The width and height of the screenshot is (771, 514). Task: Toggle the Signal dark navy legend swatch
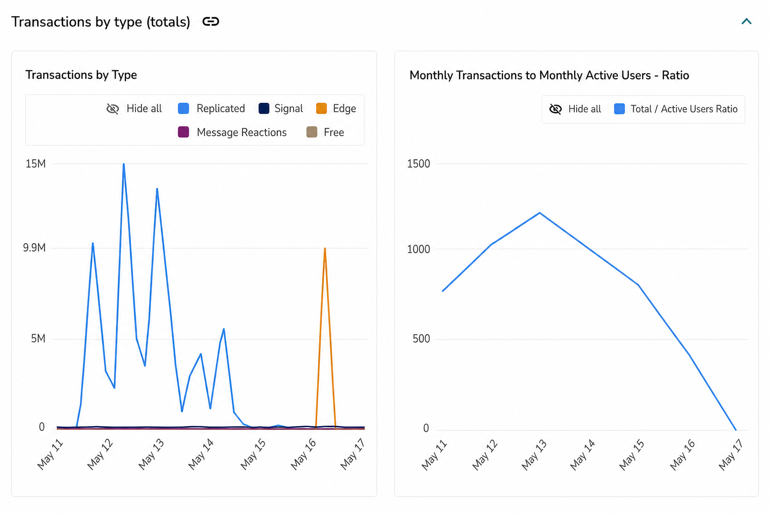coord(264,108)
